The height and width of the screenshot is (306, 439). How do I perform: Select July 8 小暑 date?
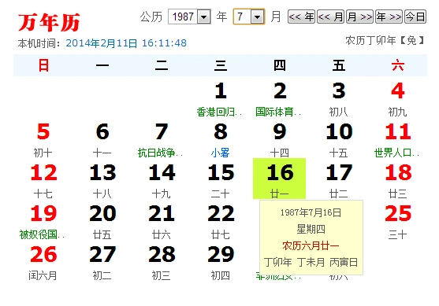(221, 139)
